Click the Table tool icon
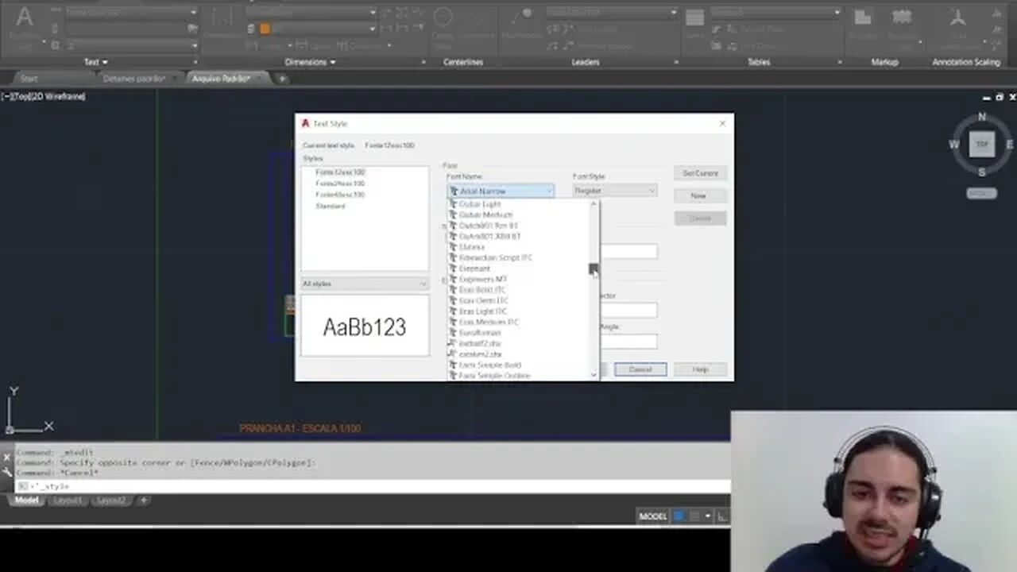1017x572 pixels. [x=694, y=19]
